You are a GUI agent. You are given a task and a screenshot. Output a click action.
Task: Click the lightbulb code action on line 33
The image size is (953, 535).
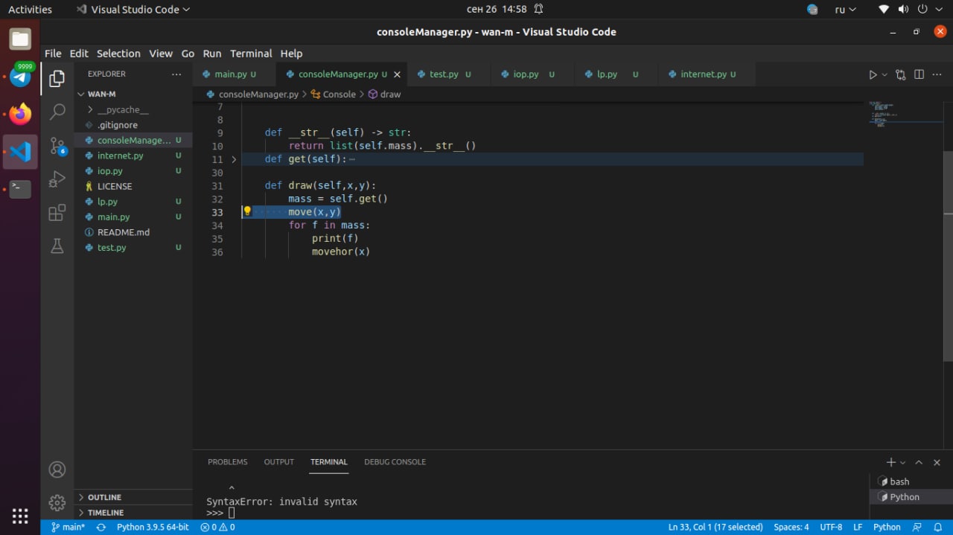[247, 211]
